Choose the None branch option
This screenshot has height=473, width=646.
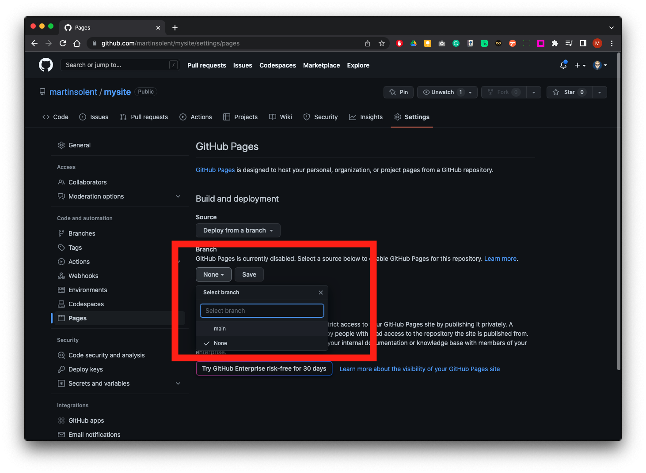pos(220,343)
